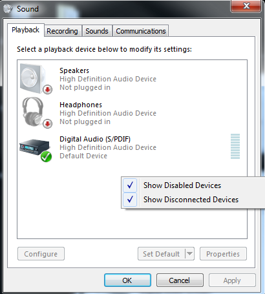Switch to the Playback tab
The height and width of the screenshot is (294, 265).
point(25,30)
